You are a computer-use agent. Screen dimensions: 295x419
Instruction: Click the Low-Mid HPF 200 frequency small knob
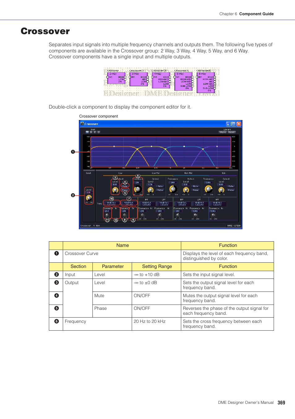click(x=143, y=215)
